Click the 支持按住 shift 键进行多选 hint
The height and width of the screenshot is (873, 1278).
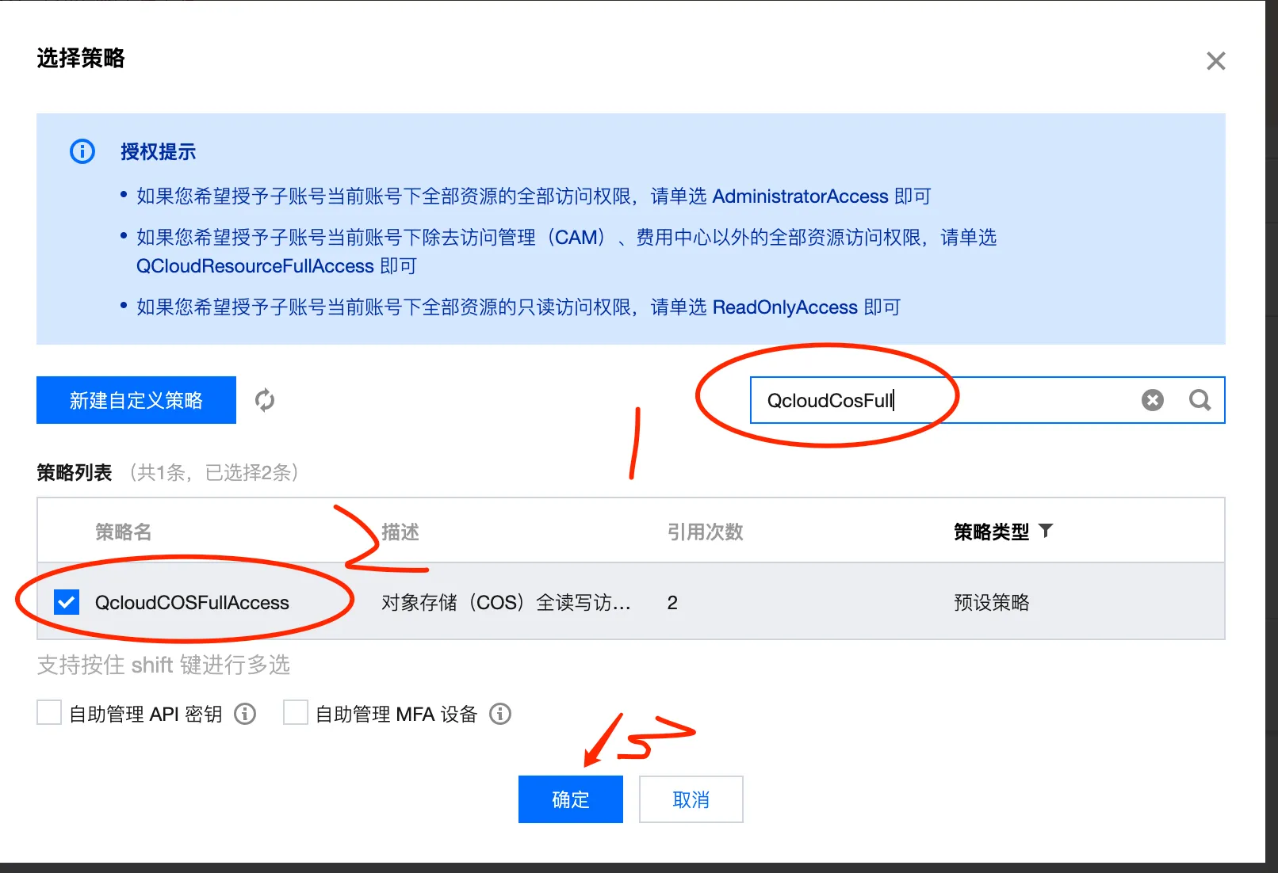point(163,665)
